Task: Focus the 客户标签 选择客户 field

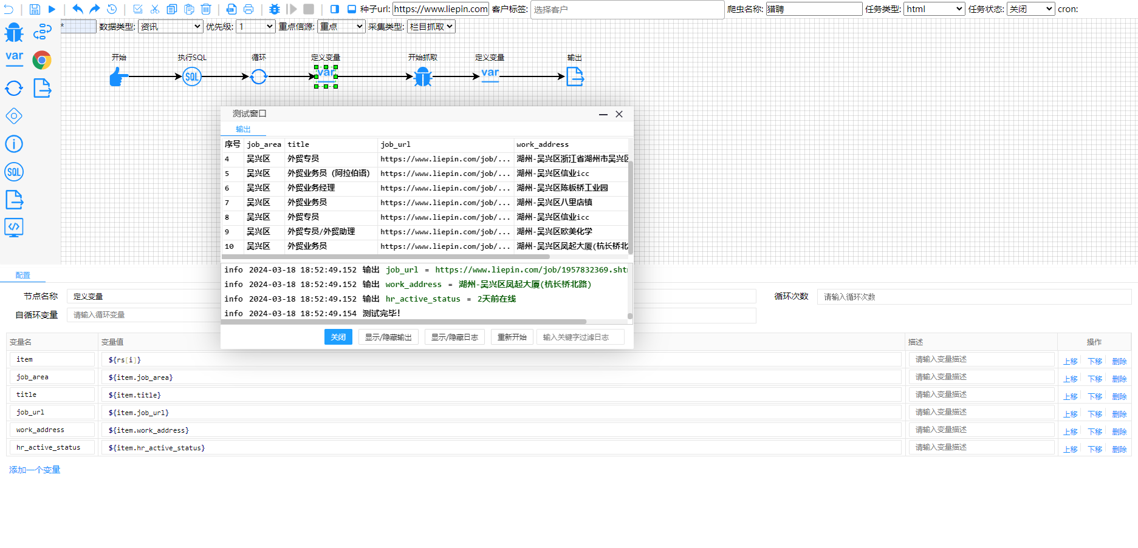Action: click(627, 10)
